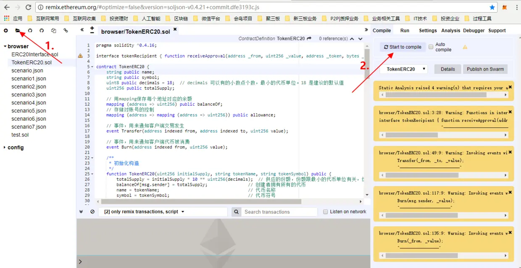Go to previous reference with up chevron
Image resolution: width=521 pixels, height=268 pixels.
click(x=353, y=39)
